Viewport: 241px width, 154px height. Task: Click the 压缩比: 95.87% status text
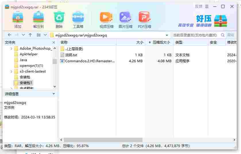pos(76,146)
